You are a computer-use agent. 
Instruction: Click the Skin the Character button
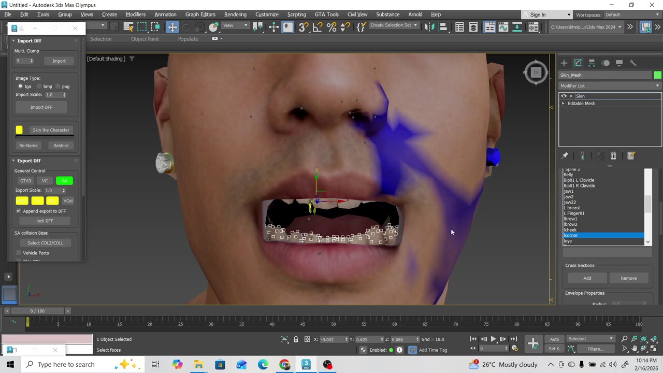click(51, 130)
